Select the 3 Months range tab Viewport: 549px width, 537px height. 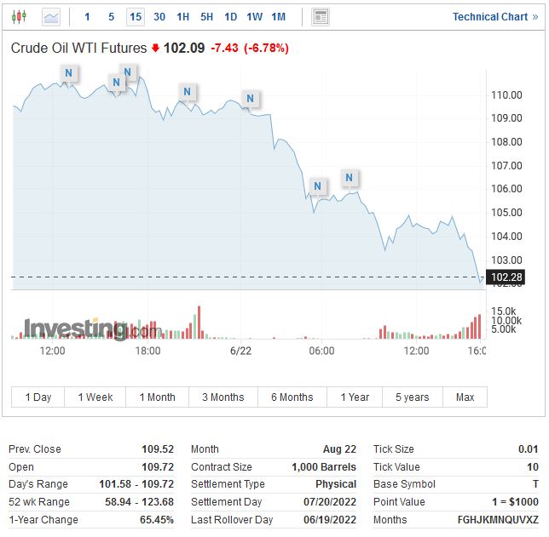pyautogui.click(x=222, y=397)
